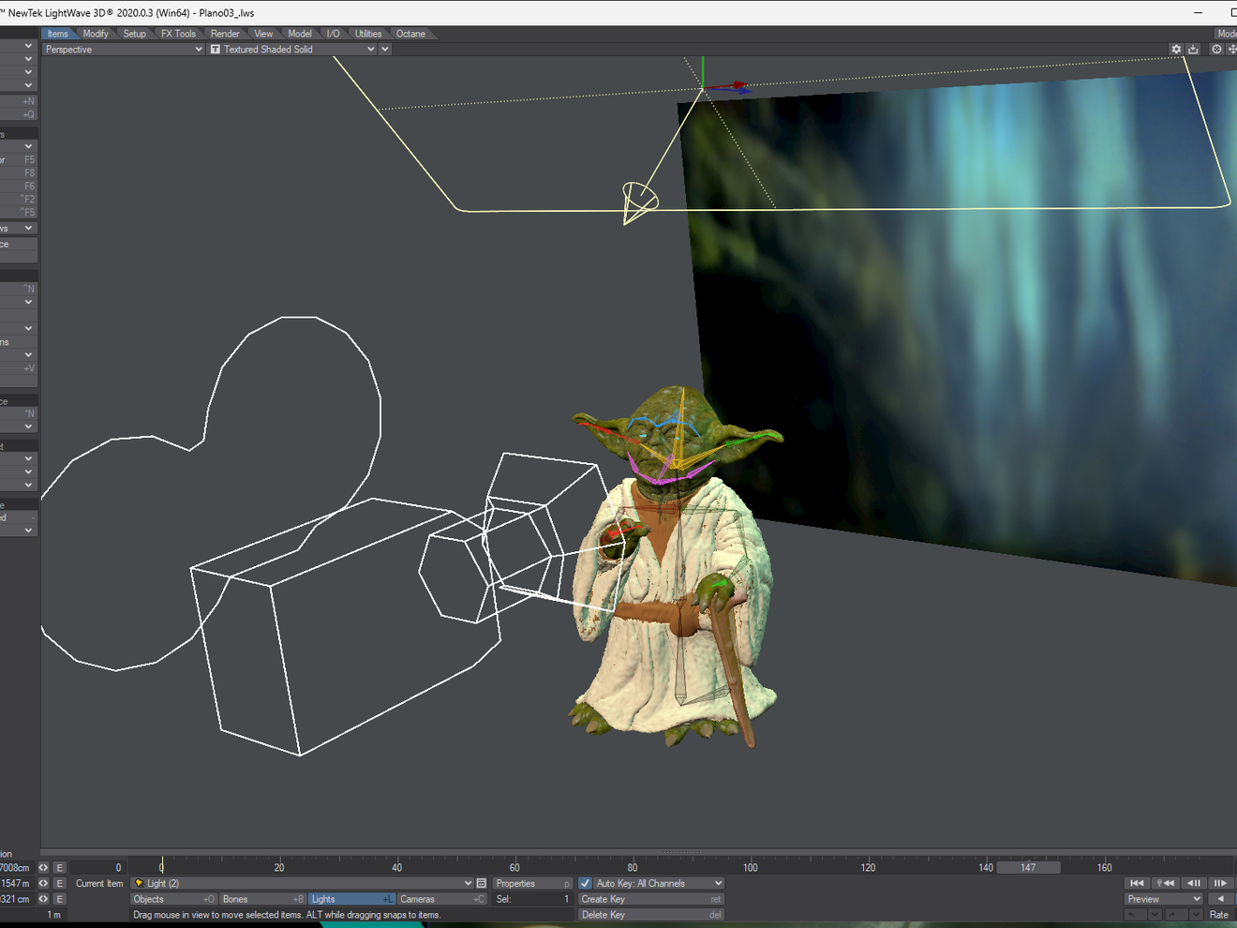The width and height of the screenshot is (1237, 928).
Task: Click the Delete Key button
Action: pyautogui.click(x=651, y=915)
